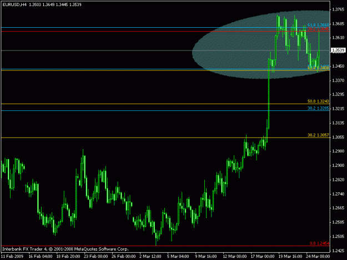
Task: Click the 17 Mar 00:00 time label
Action: point(262,257)
